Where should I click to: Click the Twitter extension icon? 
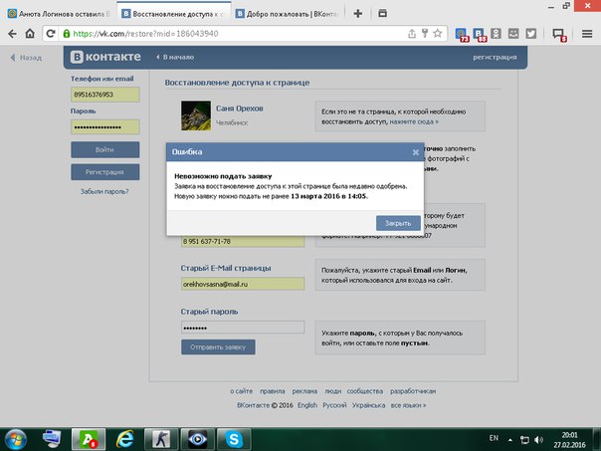pyautogui.click(x=531, y=34)
